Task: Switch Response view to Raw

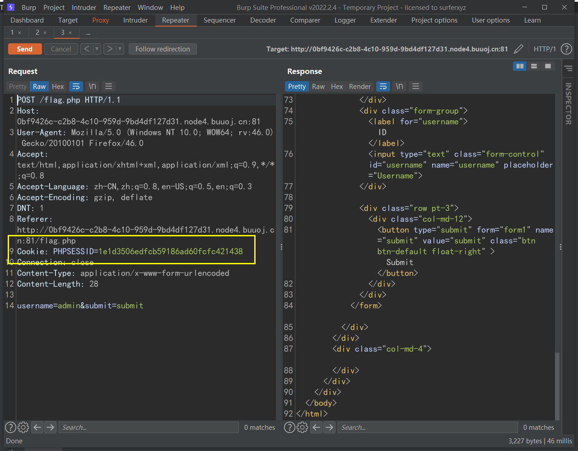Action: (318, 86)
